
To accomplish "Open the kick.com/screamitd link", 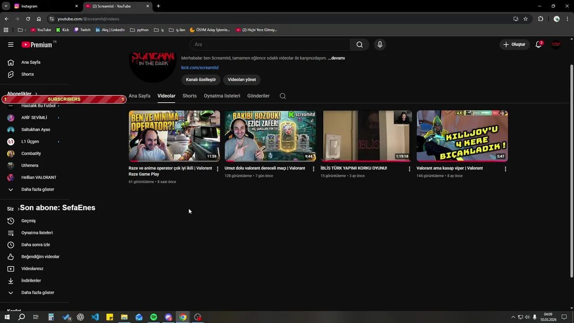I will (x=200, y=68).
